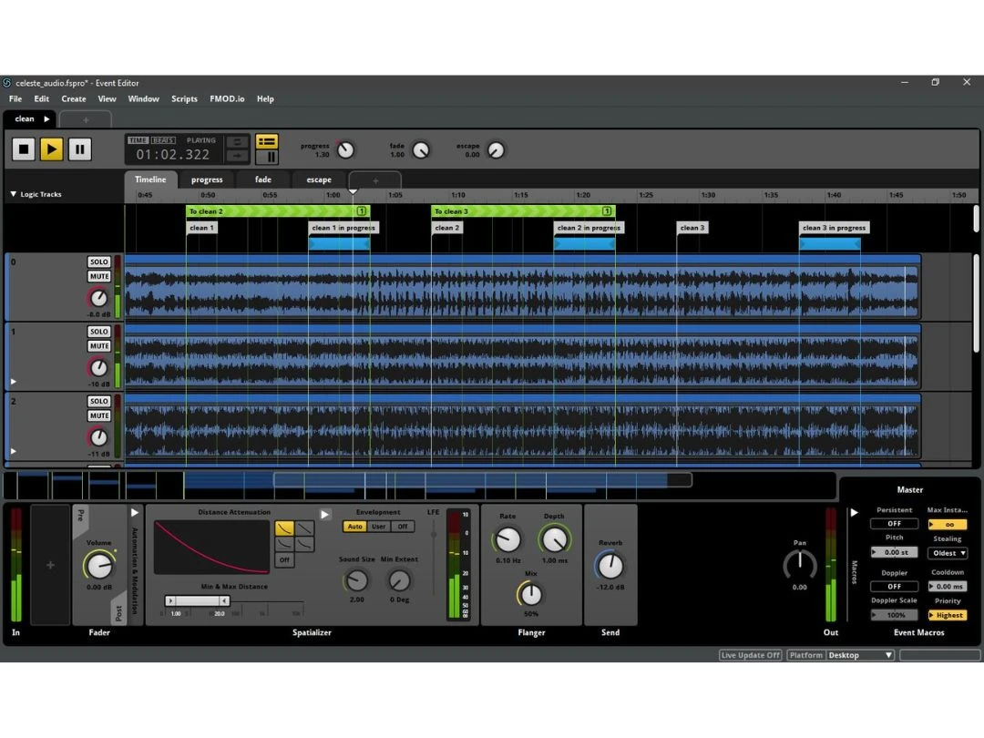
Task: Click the Live Update Off button
Action: pyautogui.click(x=751, y=655)
